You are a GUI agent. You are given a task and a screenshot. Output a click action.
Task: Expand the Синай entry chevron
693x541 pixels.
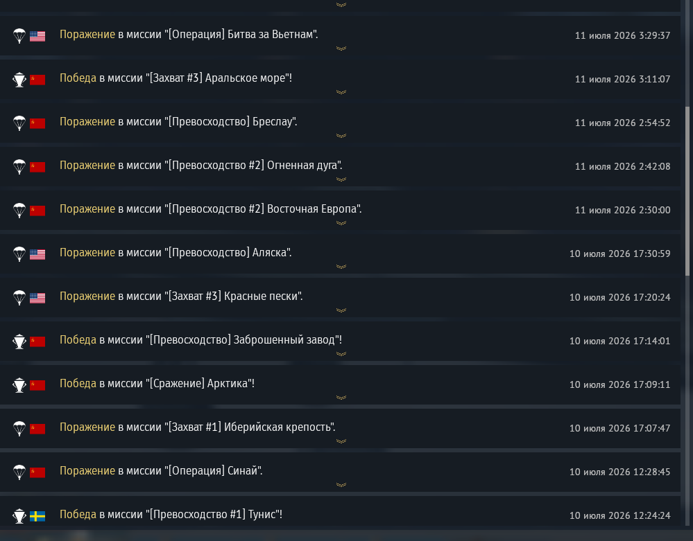pyautogui.click(x=341, y=485)
